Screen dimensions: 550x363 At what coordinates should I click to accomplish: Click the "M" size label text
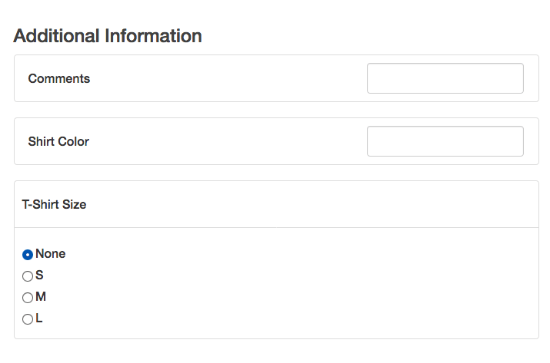(41, 297)
